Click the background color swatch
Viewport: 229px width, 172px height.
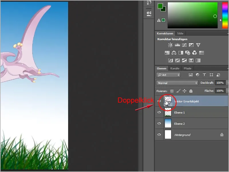point(164,9)
